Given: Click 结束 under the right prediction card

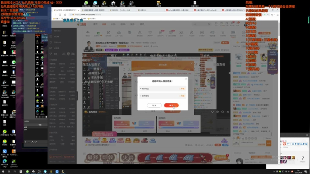Looking at the screenshot, I should point(189,131).
